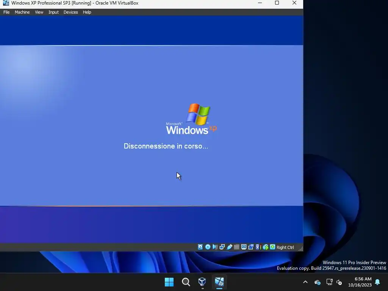Open the notifications bell icon
The width and height of the screenshot is (388, 291).
tap(378, 282)
